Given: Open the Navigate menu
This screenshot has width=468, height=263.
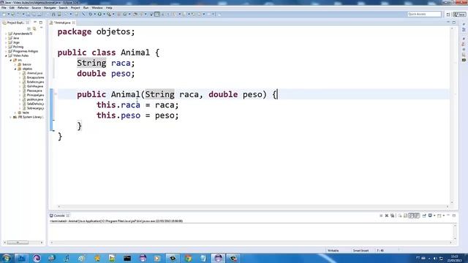Looking at the screenshot, I should [50, 8].
